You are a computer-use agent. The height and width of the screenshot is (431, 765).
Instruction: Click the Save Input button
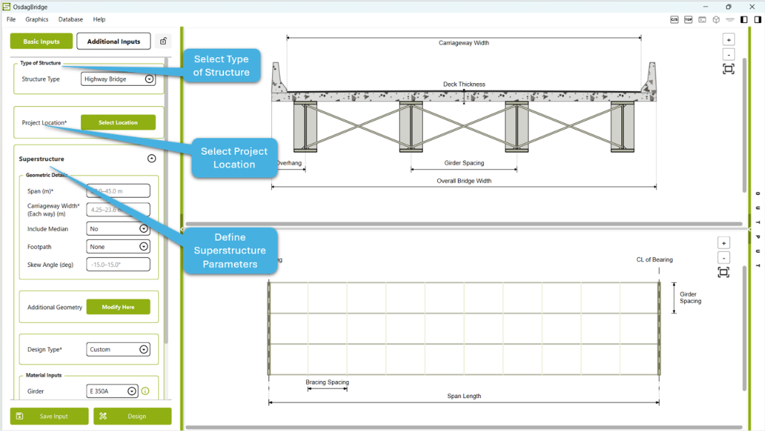(x=49, y=417)
